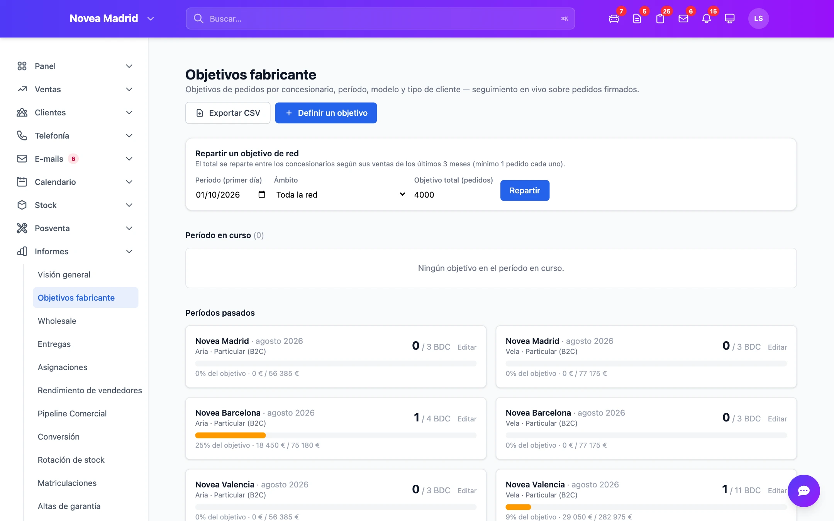Click the Período date field 01/10/2026
The height and width of the screenshot is (521, 834).
(x=231, y=195)
